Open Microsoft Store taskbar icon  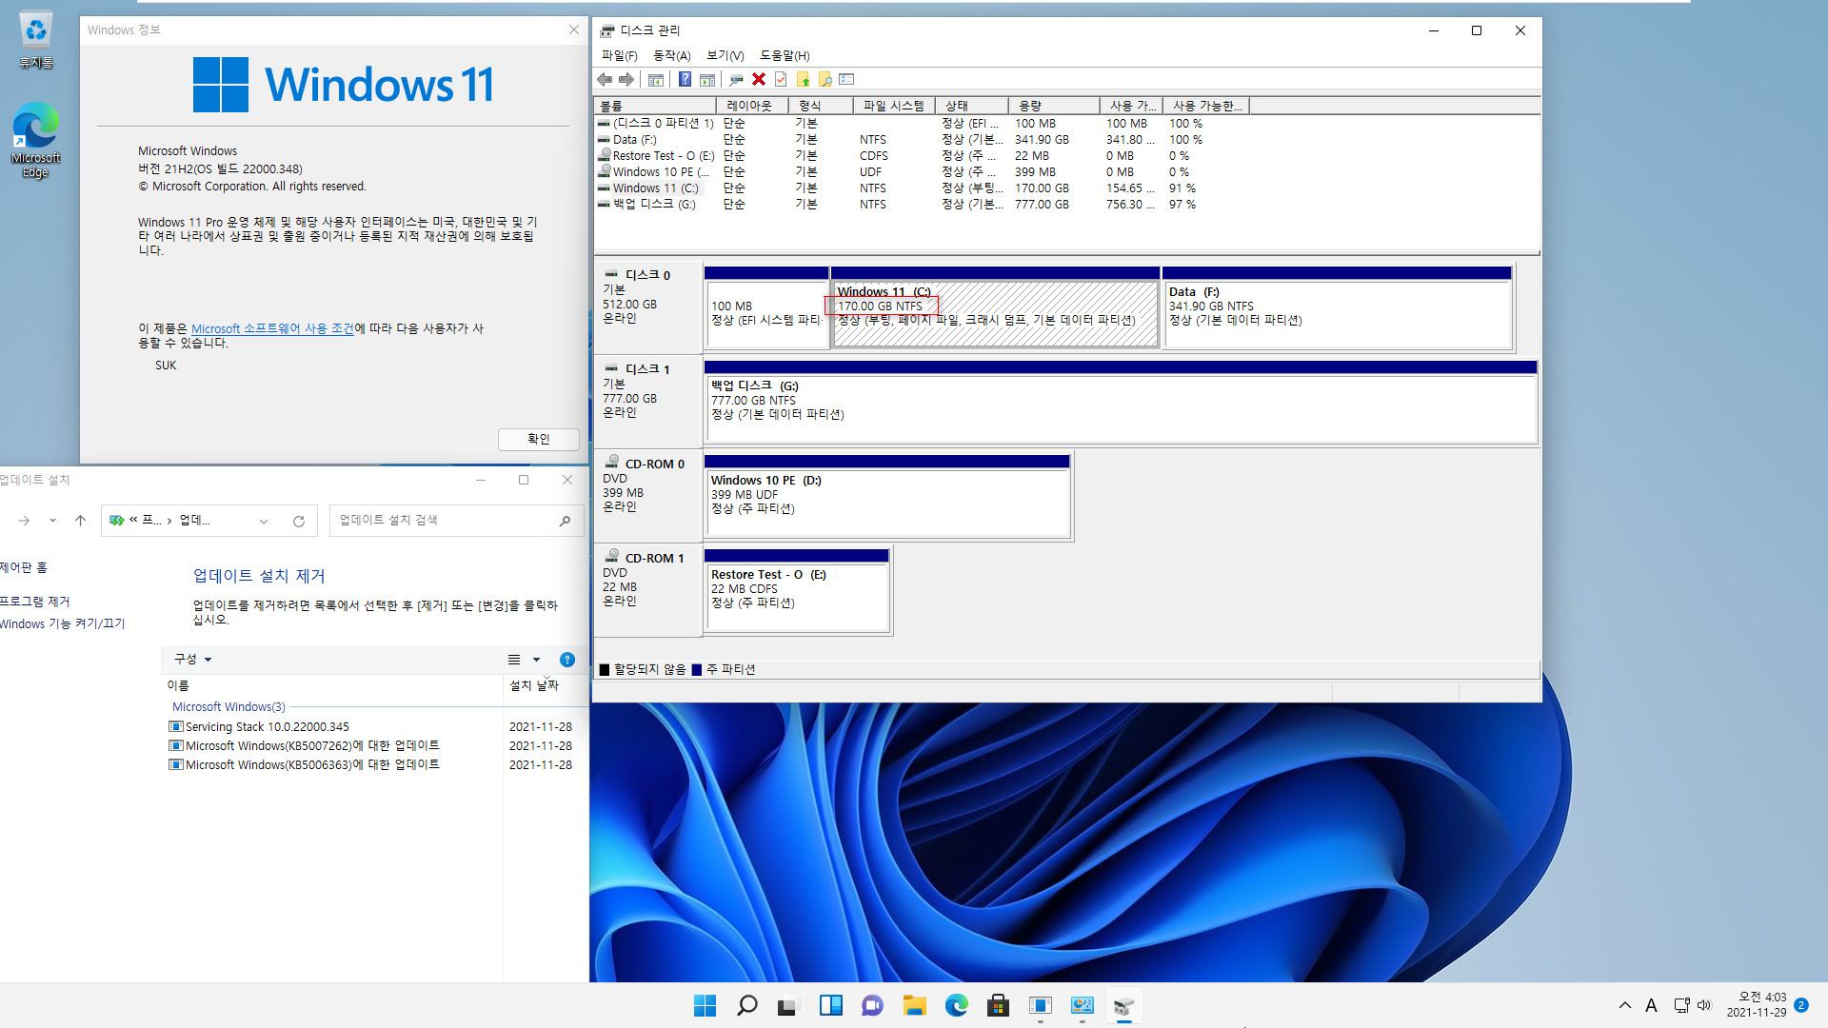tap(998, 1005)
